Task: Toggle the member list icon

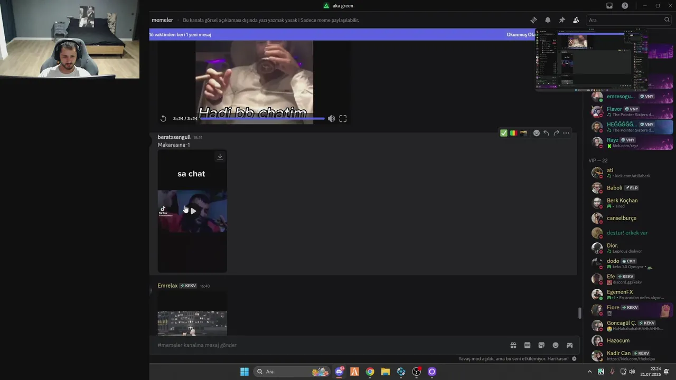Action: pyautogui.click(x=576, y=20)
